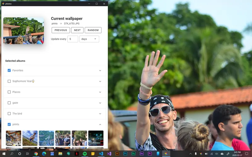Click the current wallpaper preview image

coord(23,31)
